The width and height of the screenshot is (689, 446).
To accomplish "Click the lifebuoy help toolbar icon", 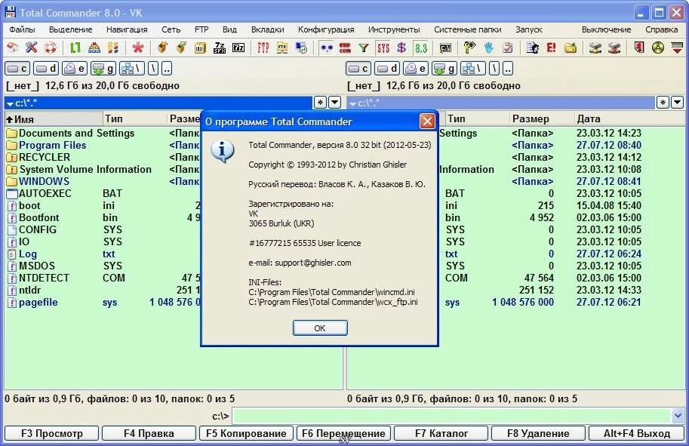I will (51, 48).
